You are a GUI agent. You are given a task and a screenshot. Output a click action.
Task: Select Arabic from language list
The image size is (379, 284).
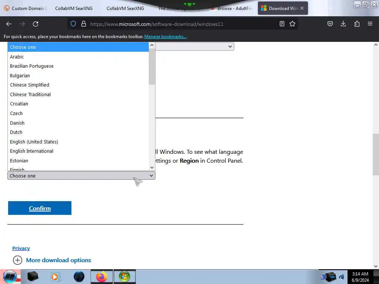click(78, 57)
